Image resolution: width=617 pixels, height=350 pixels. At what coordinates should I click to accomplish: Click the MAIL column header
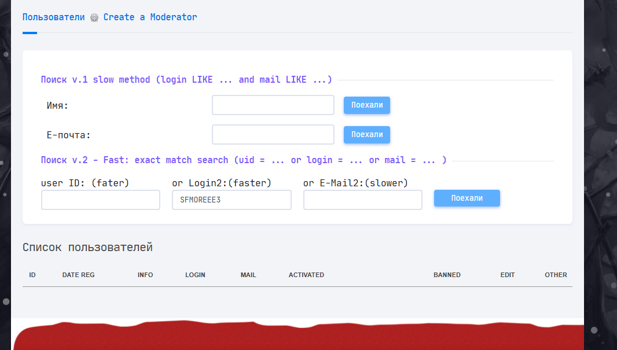click(x=248, y=275)
